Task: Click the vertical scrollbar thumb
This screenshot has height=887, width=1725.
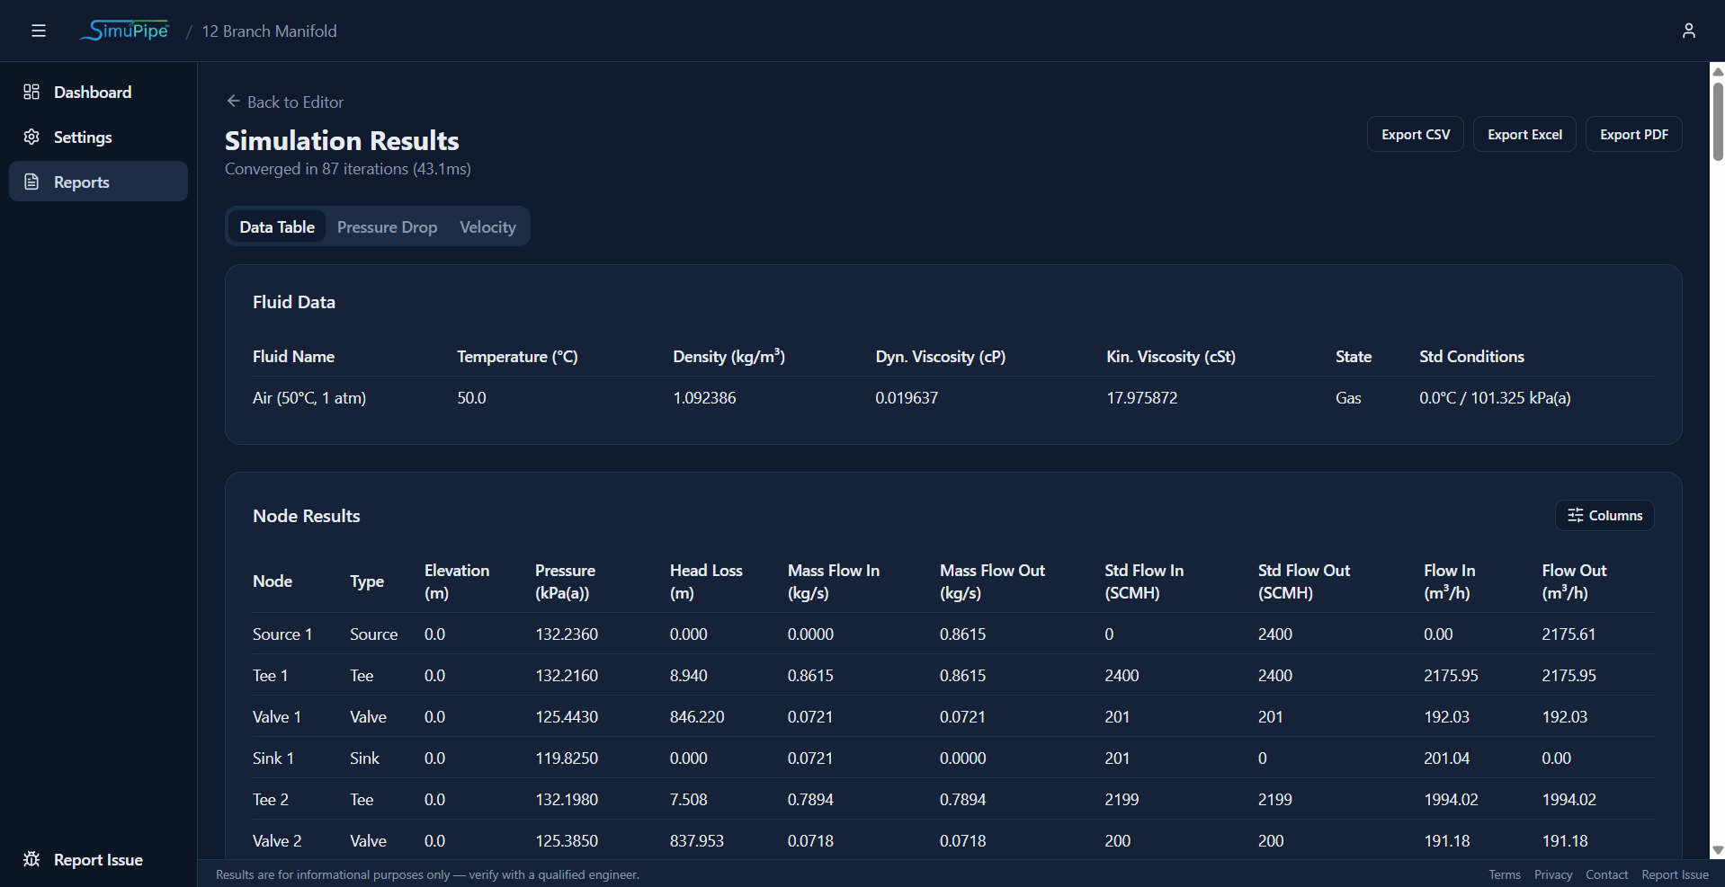Action: tap(1717, 121)
